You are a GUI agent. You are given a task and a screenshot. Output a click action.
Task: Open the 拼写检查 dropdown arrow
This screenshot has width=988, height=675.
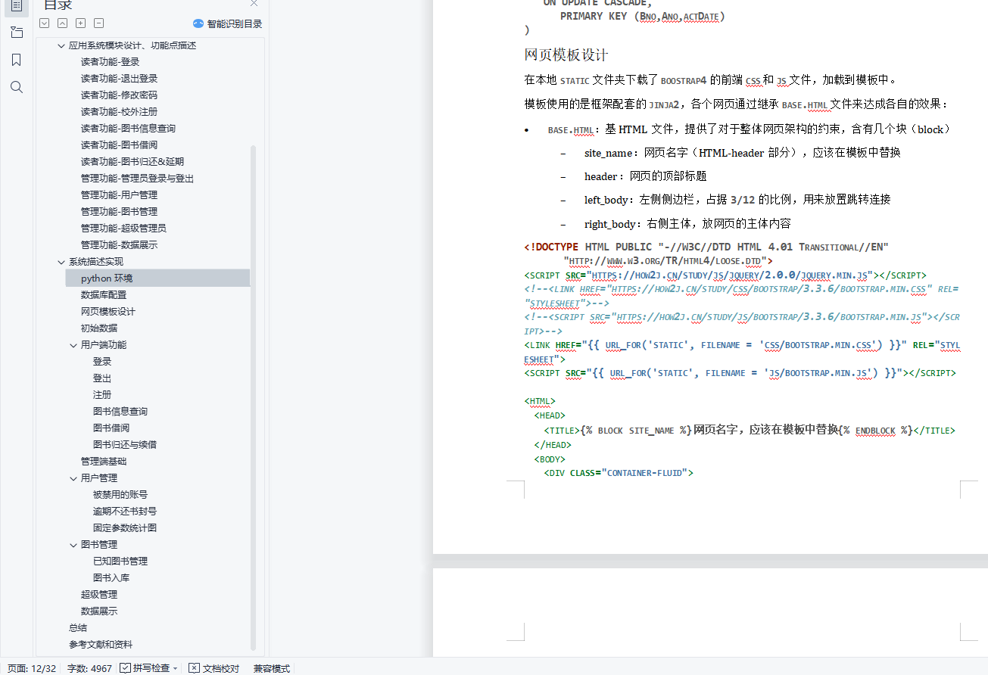click(x=176, y=668)
